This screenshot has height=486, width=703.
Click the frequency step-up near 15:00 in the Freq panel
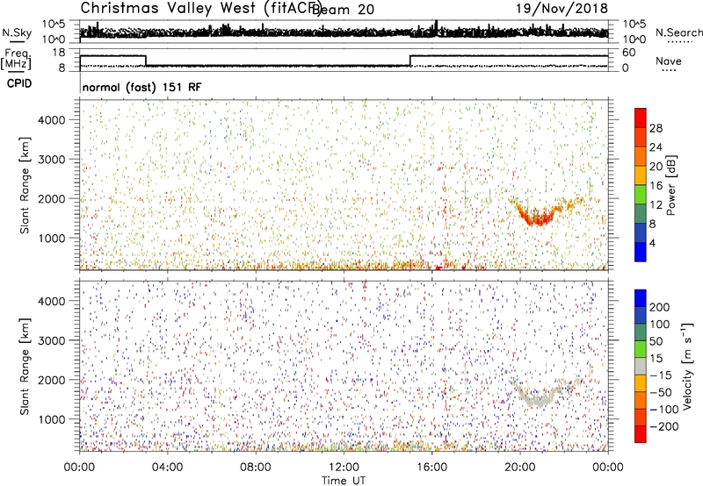point(410,61)
